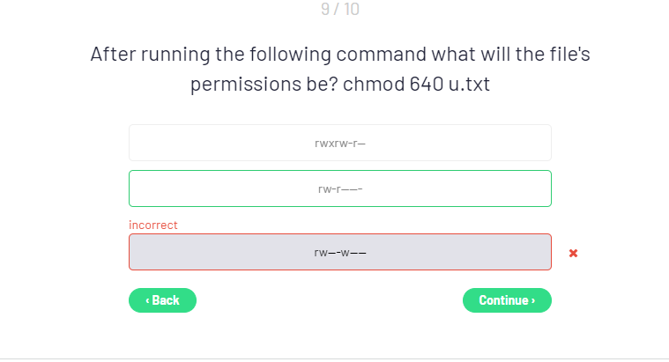Click the right chevron on Continue
The height and width of the screenshot is (362, 669).
[532, 300]
